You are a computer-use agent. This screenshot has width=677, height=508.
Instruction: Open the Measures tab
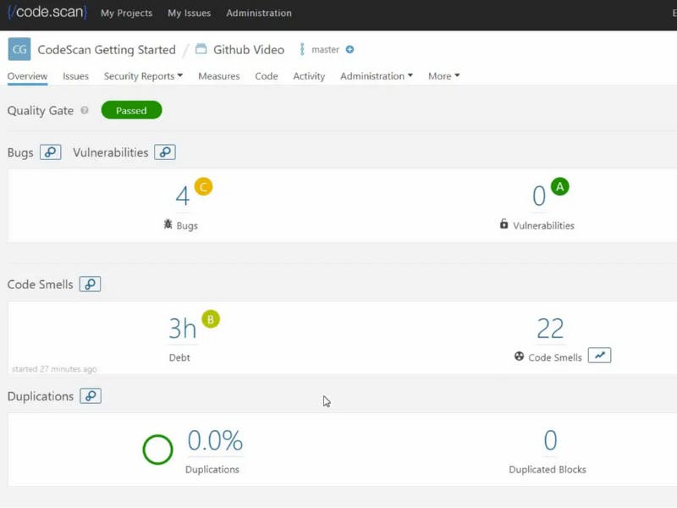[218, 76]
